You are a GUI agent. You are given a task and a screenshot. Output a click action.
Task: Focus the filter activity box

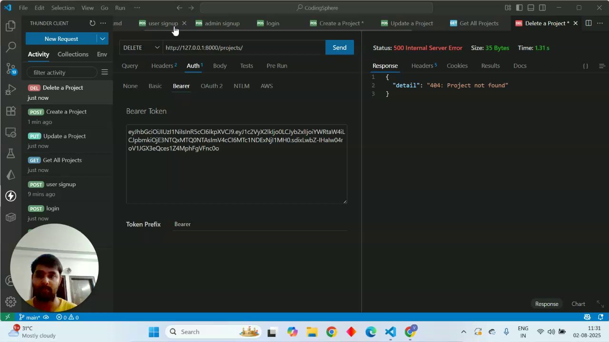[62, 72]
